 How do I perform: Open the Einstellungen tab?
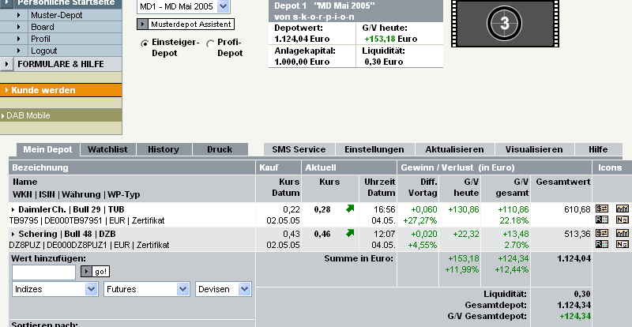374,149
